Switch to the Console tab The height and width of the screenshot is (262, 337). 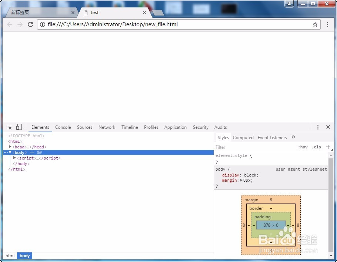(x=63, y=127)
